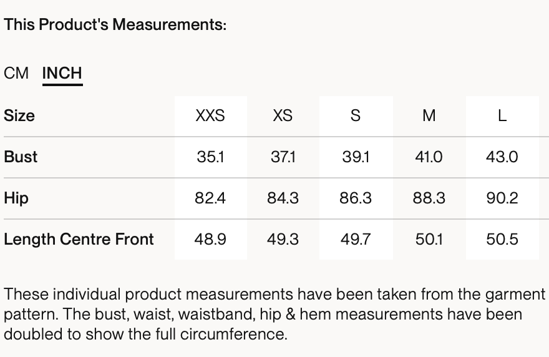Select the M length value 50.1
The image size is (549, 357).
point(429,239)
